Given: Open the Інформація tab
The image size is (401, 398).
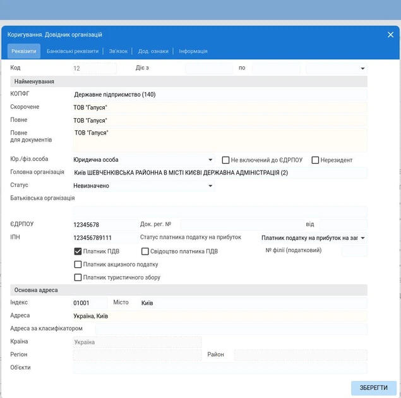Looking at the screenshot, I should 193,51.
